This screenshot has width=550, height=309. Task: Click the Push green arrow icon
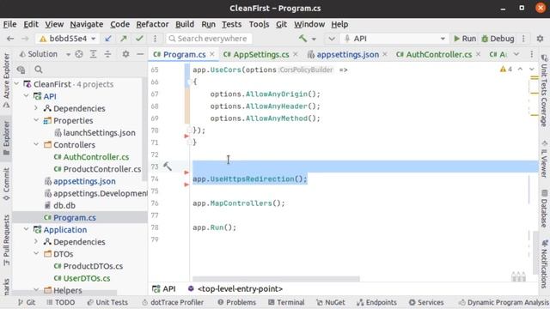coord(124,39)
